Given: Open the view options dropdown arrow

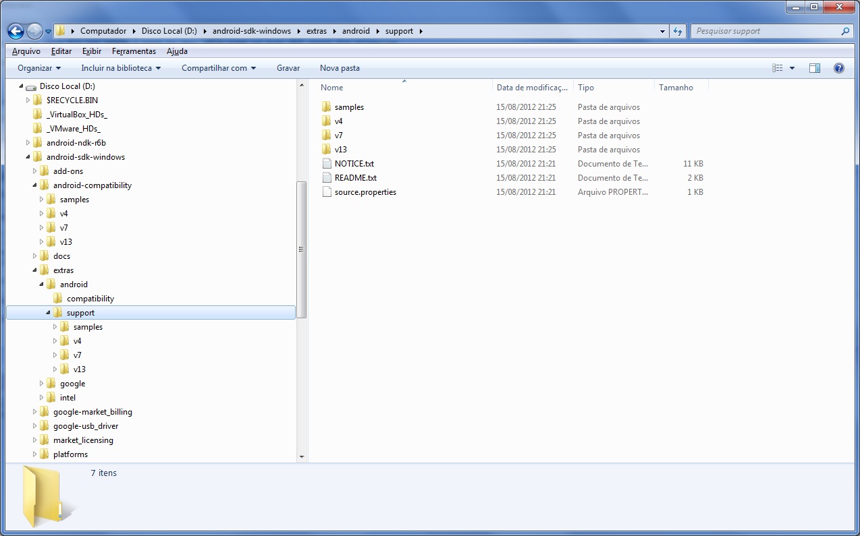Looking at the screenshot, I should point(792,68).
